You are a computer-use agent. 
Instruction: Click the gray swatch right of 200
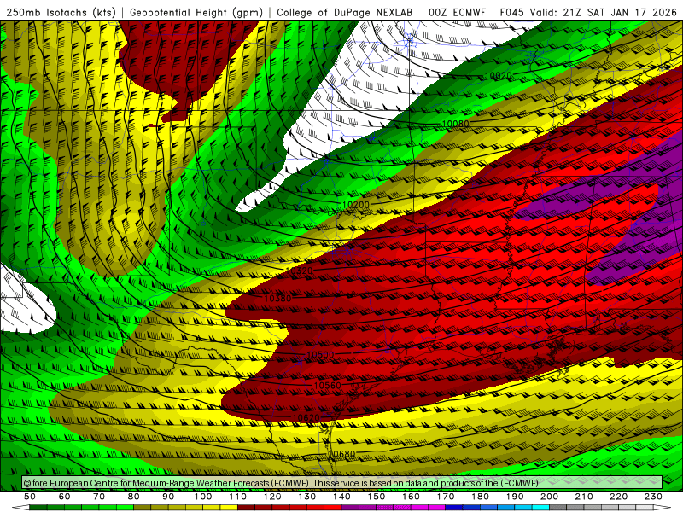(x=558, y=508)
